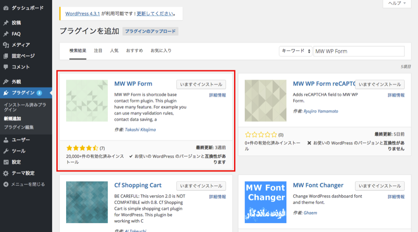Click the プラグインのアップロード button
This screenshot has height=232, width=418.
[150, 32]
